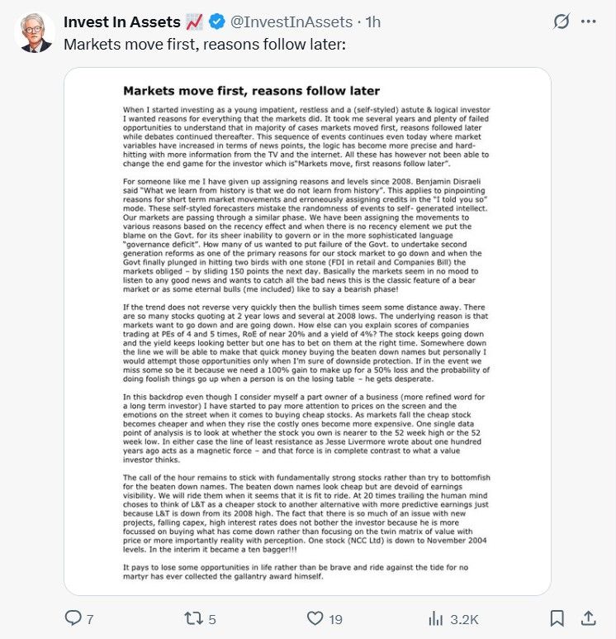The height and width of the screenshot is (639, 616).
Task: Click the repost arrows icon
Action: 193,618
